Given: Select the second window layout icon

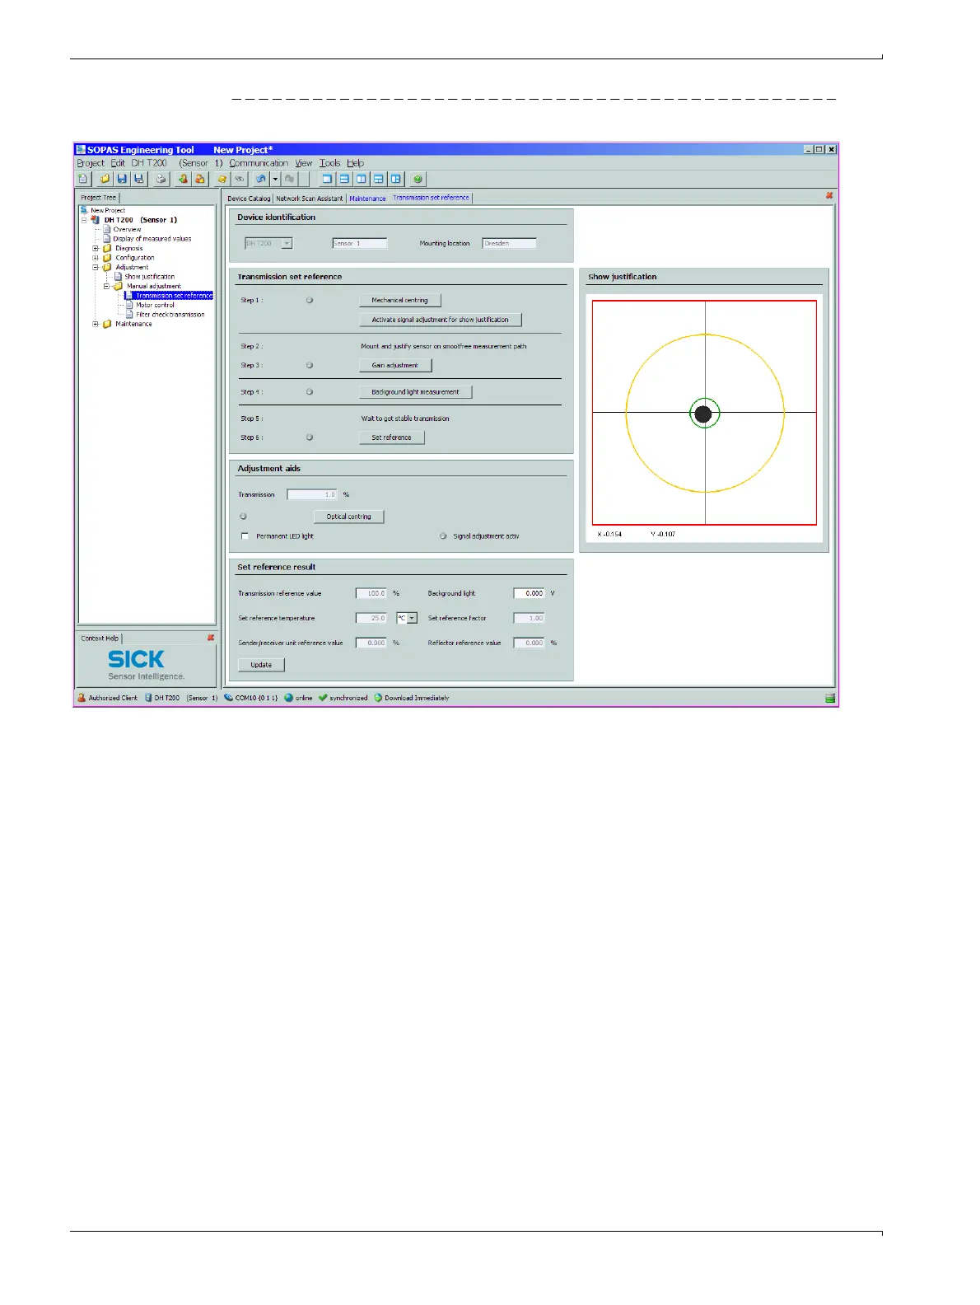Looking at the screenshot, I should 344,179.
